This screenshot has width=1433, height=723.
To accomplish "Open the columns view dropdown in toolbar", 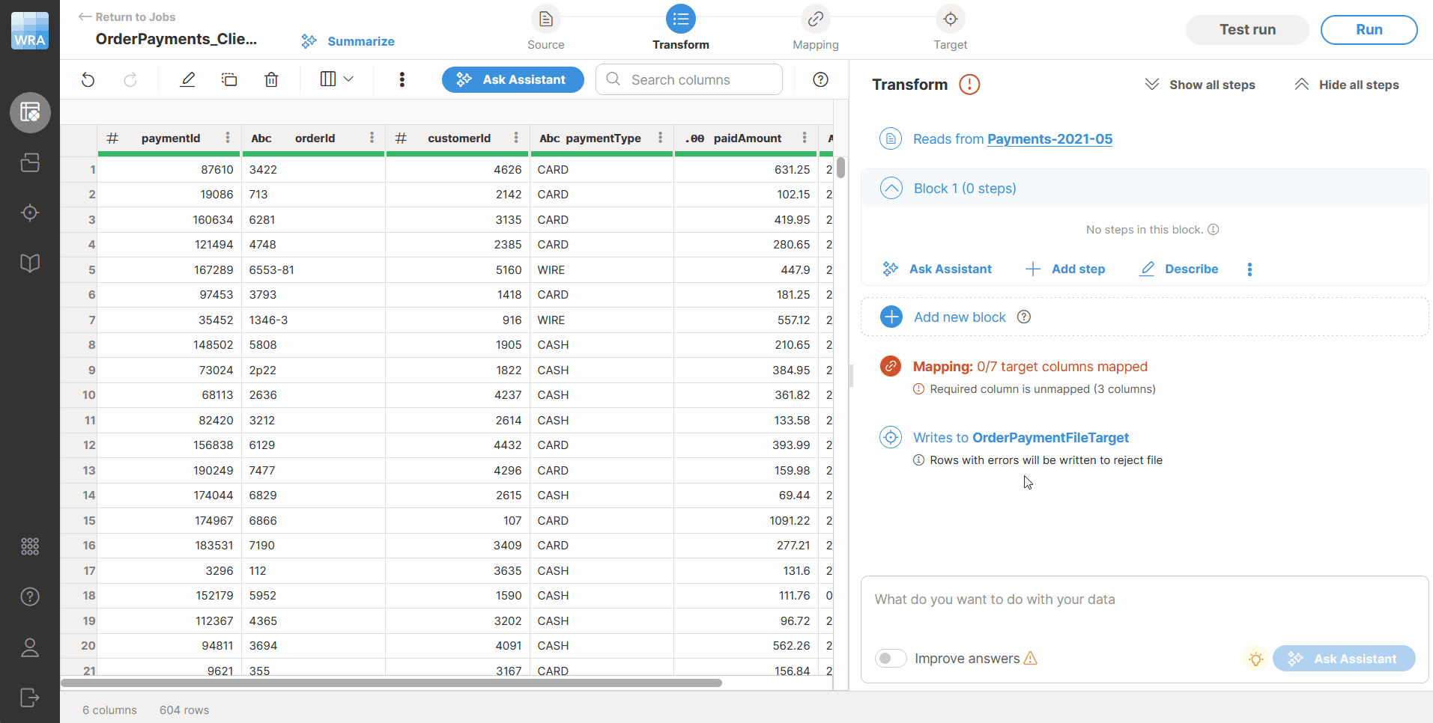I will [336, 79].
